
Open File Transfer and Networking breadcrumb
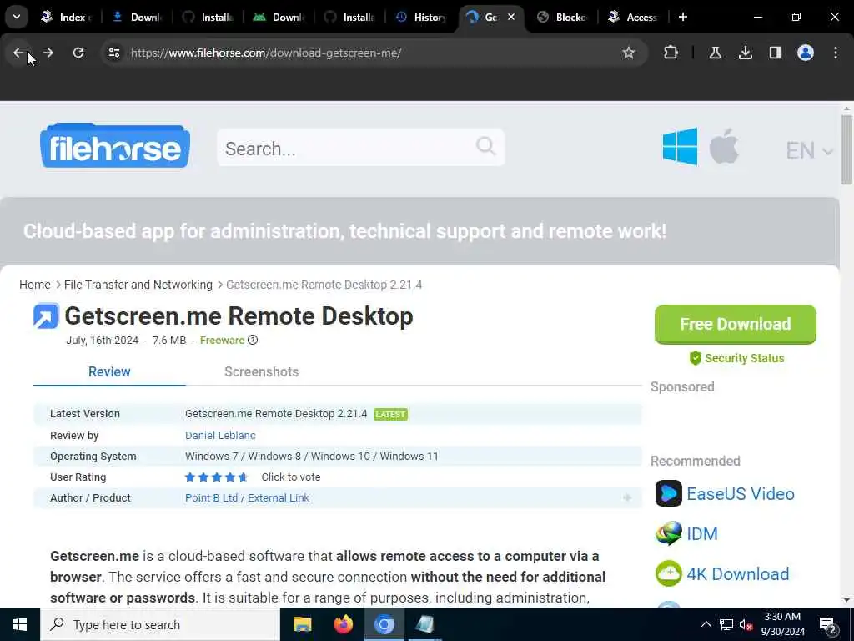[x=138, y=285]
